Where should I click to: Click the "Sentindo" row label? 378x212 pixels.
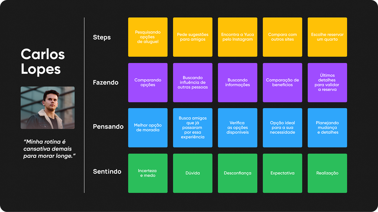point(107,172)
